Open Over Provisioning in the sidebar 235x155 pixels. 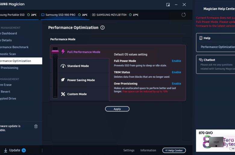pos(21,68)
